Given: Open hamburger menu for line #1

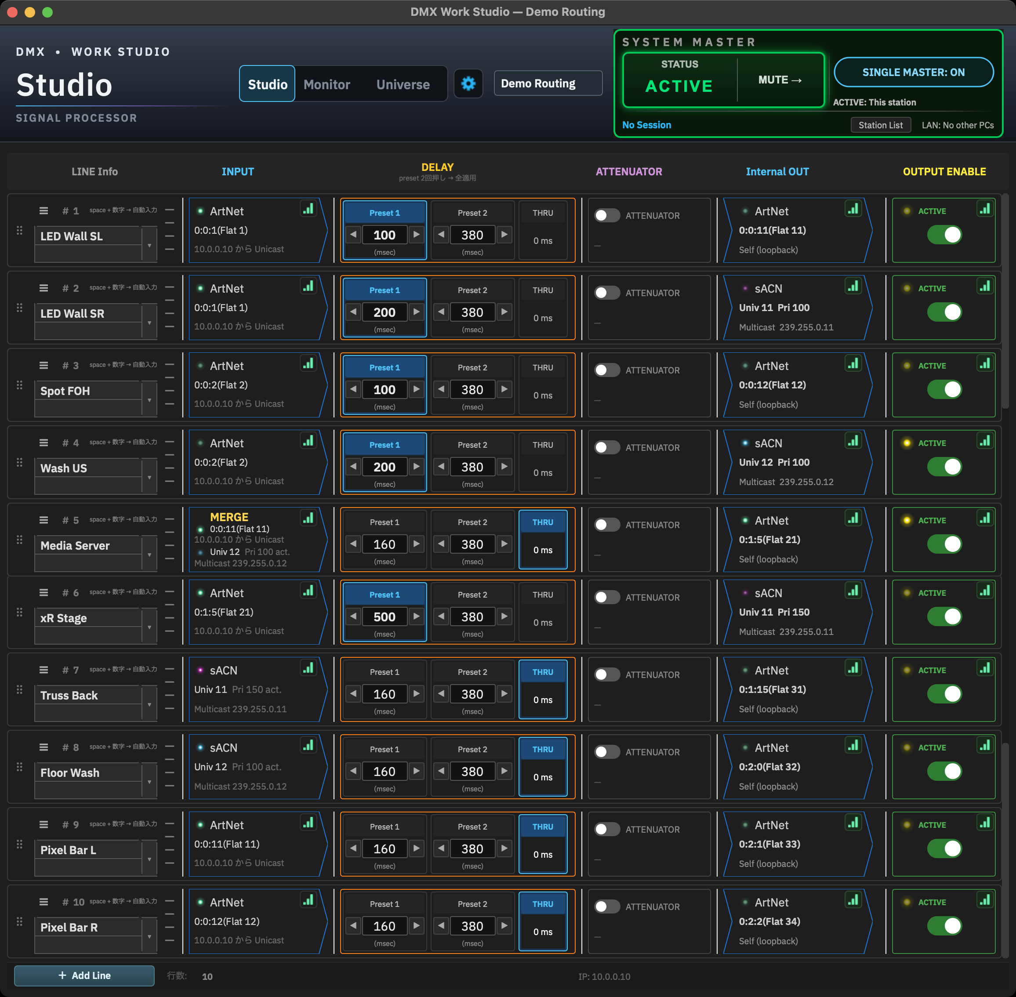Looking at the screenshot, I should [44, 210].
